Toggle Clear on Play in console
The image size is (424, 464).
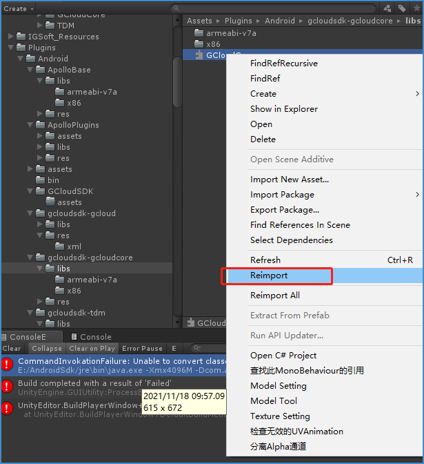point(92,348)
